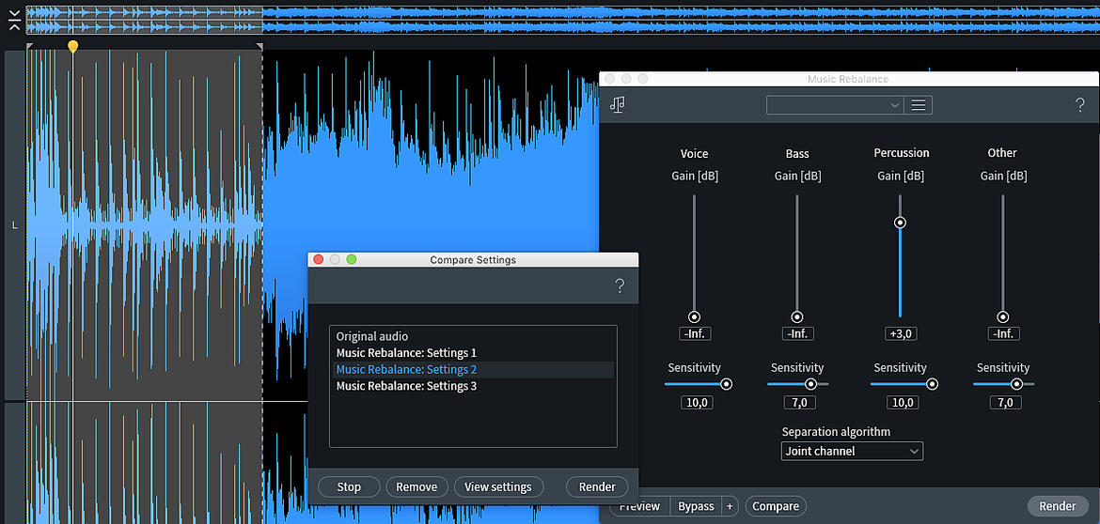Open the Separation algorithm dropdown
This screenshot has width=1100, height=524.
(x=852, y=451)
